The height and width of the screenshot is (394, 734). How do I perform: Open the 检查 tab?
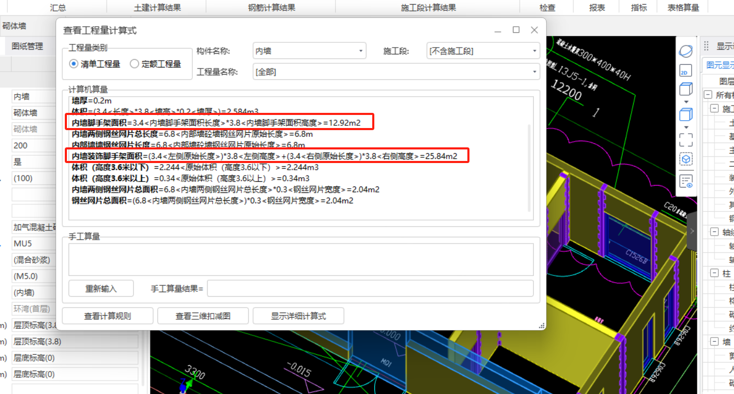coord(547,7)
